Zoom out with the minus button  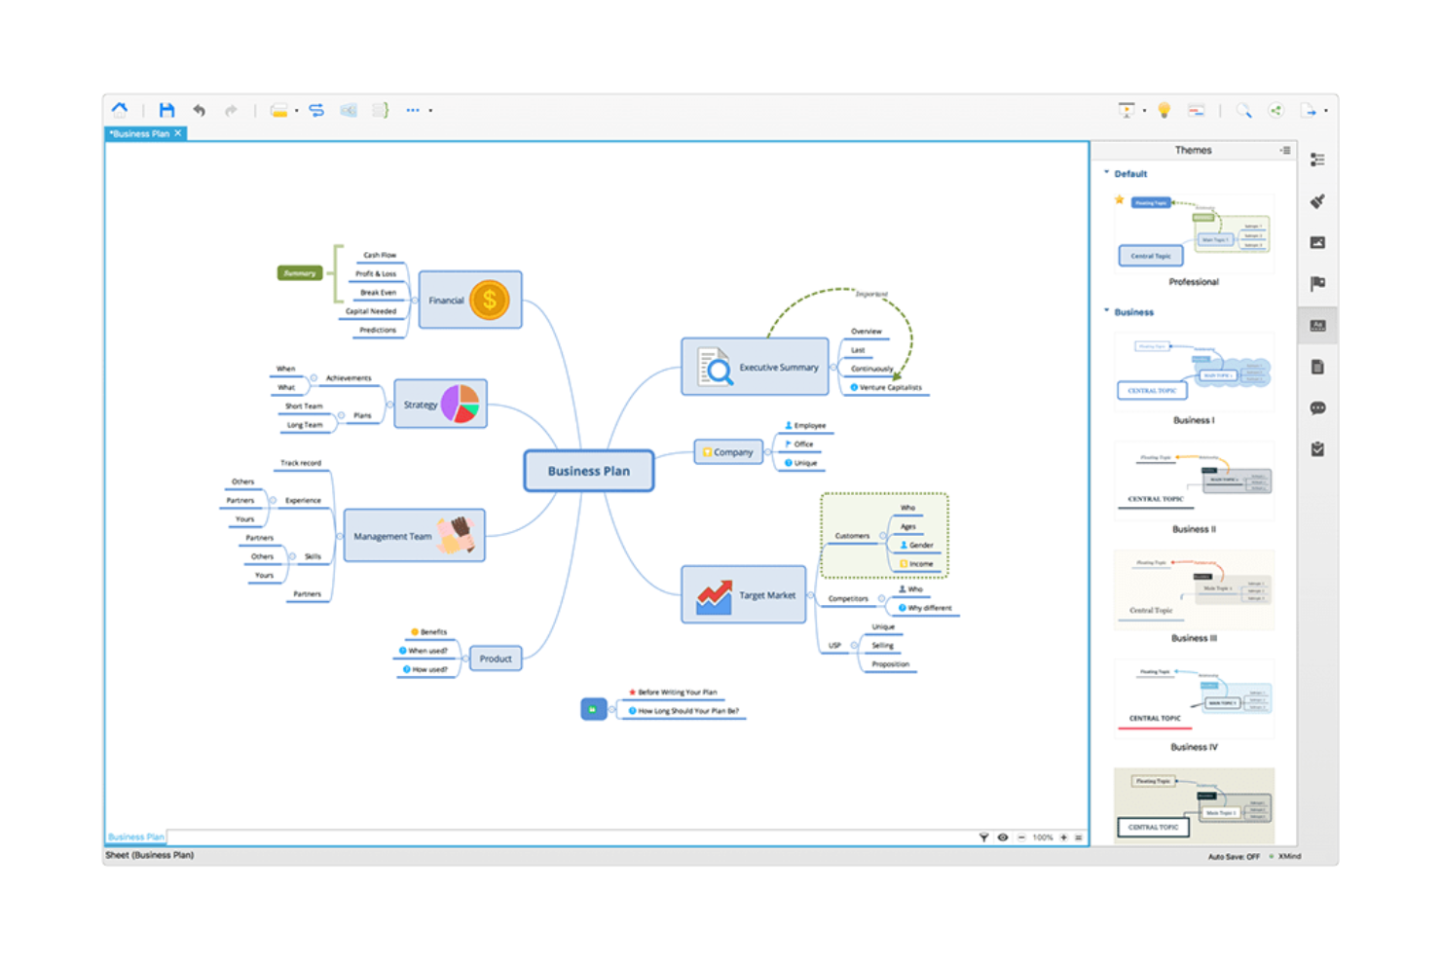click(1021, 836)
